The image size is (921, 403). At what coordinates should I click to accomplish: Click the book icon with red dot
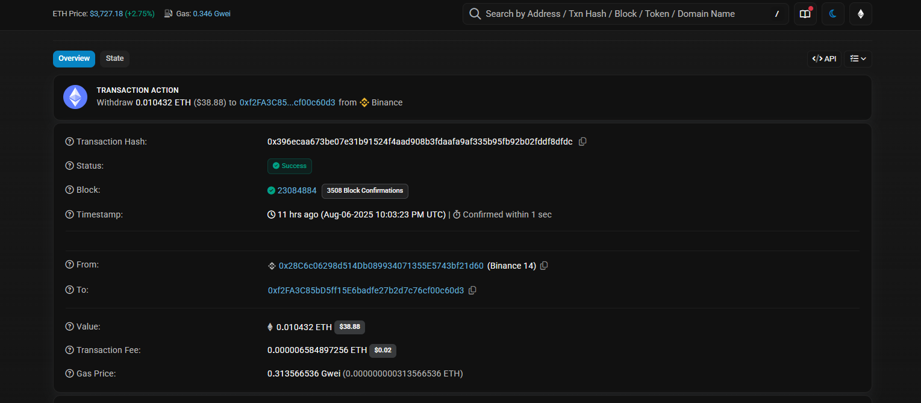(805, 14)
